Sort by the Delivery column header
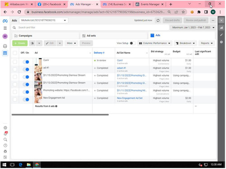226x169 pixels. [x=99, y=53]
